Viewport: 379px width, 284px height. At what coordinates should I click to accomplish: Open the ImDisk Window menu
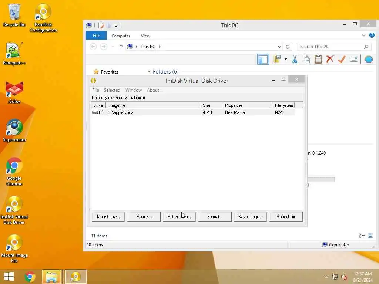[x=133, y=90]
